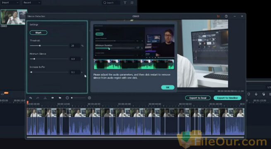The height and width of the screenshot is (149, 271).
Task: Click the tutorial video image in popup
Action: point(134,41)
